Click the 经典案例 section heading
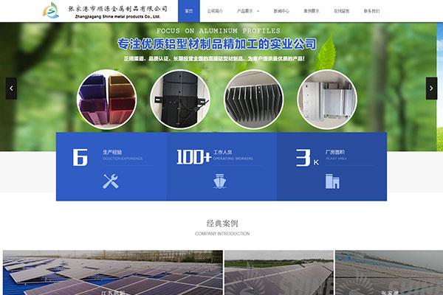 click(x=222, y=223)
